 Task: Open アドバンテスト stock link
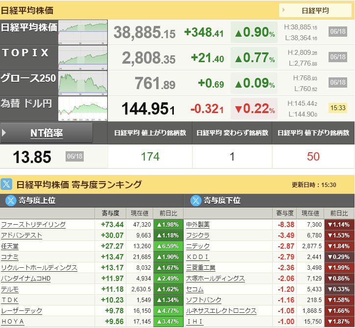click(22, 235)
